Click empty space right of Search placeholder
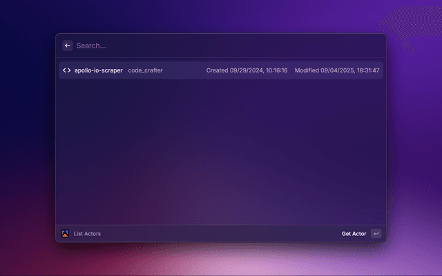 click(242, 46)
